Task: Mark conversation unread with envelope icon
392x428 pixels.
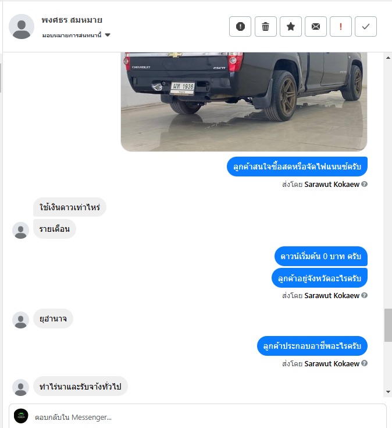Action: click(316, 26)
